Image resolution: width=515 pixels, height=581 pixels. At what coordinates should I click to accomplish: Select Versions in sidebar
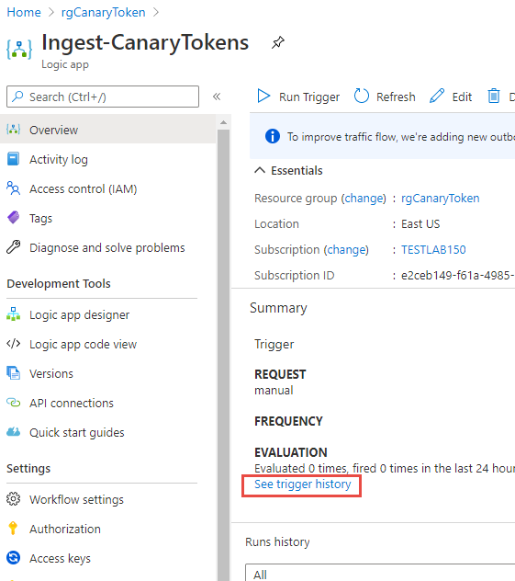tap(107, 373)
